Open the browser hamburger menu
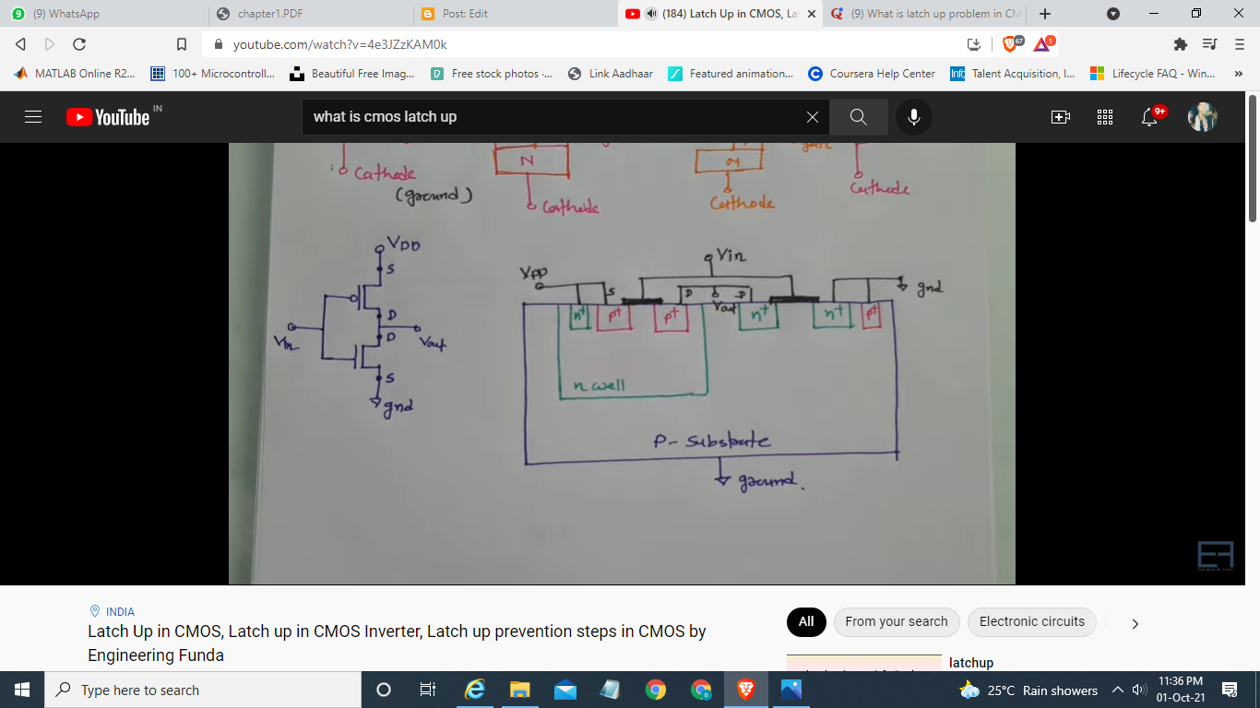Viewport: 1260px width, 708px height. [1238, 42]
